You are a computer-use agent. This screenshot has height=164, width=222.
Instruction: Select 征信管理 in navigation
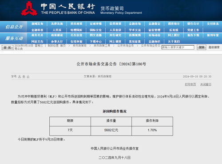155,30
